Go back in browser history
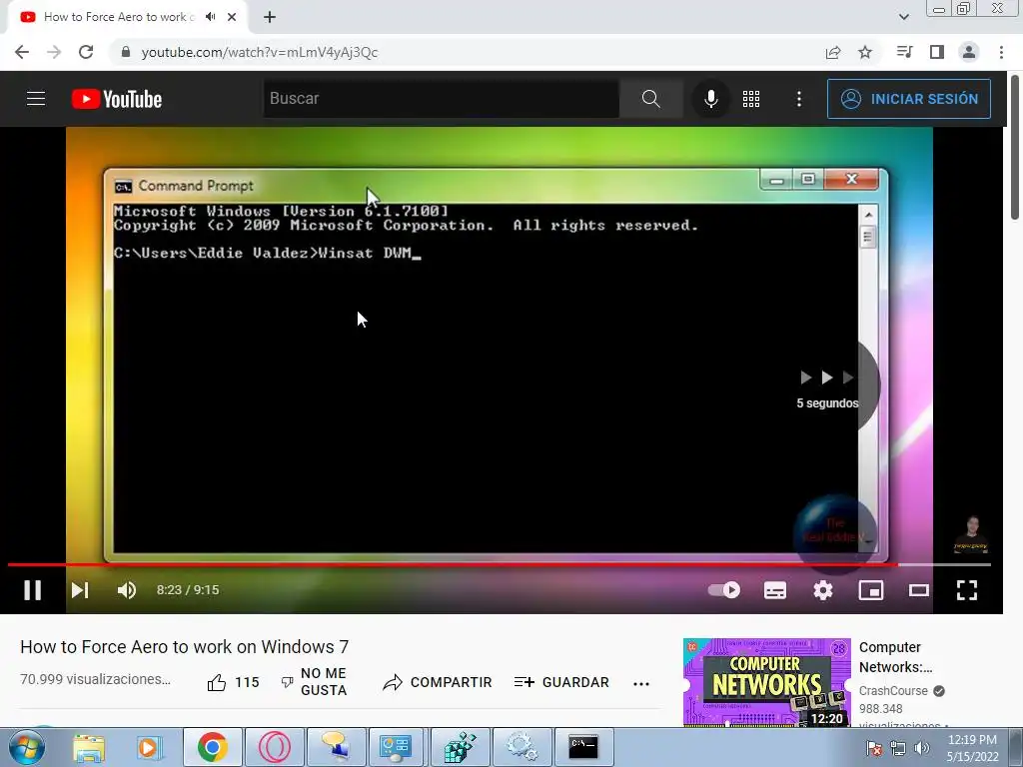Image resolution: width=1023 pixels, height=767 pixels. pyautogui.click(x=22, y=52)
